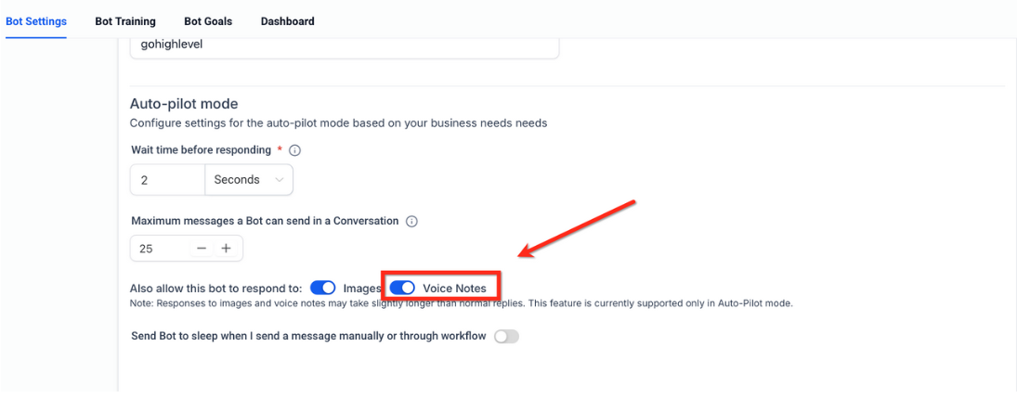This screenshot has width=1017, height=398.
Task: Switch to the Bot Training tab
Action: (125, 21)
